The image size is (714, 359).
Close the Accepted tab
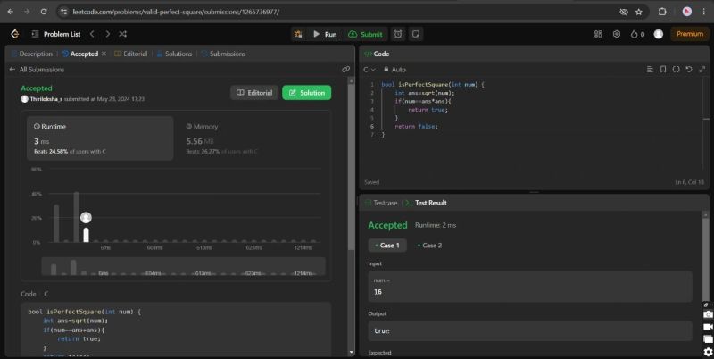pos(104,54)
